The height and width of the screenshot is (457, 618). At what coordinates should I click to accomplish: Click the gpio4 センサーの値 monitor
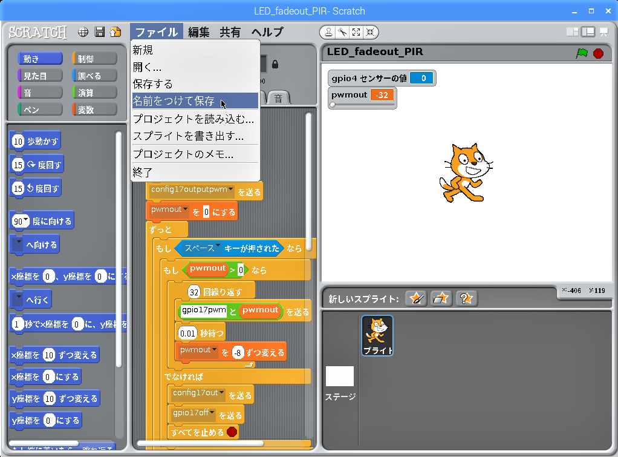point(382,78)
